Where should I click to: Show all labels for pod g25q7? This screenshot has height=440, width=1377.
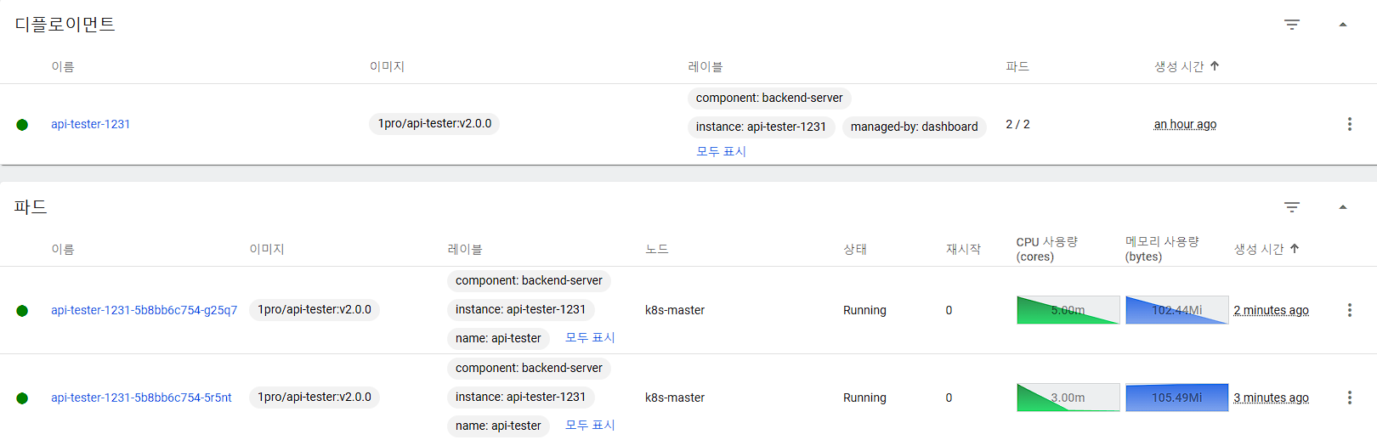point(590,338)
